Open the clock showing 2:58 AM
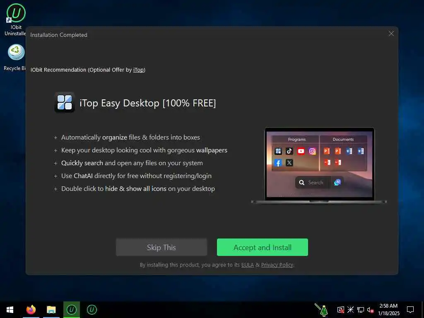 [x=388, y=310]
